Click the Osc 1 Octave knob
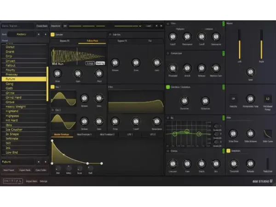This screenshot has height=207, width=276. [x=84, y=98]
